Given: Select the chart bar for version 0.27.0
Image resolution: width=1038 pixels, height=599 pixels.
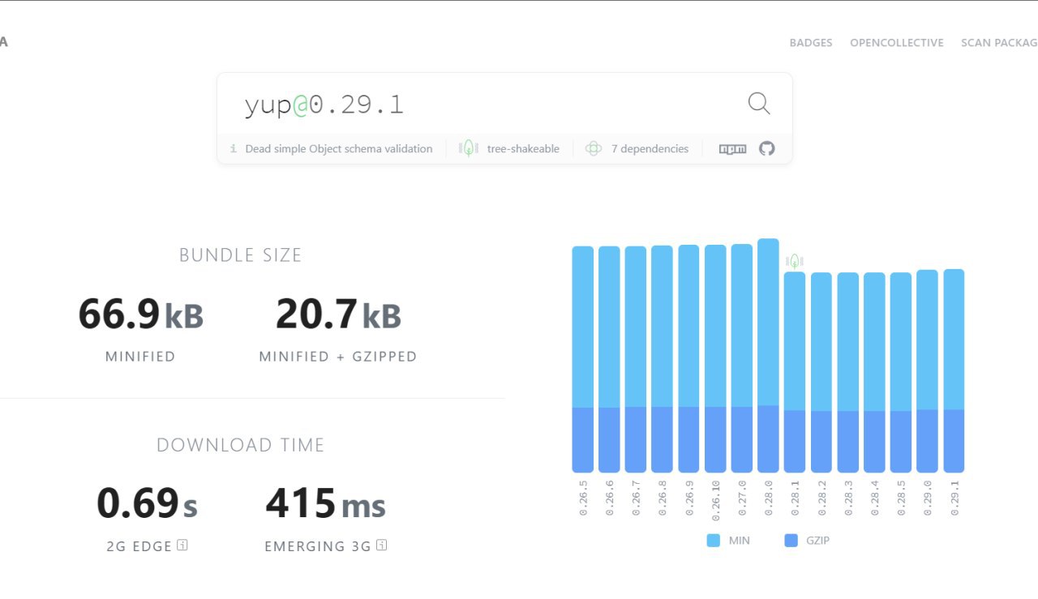Looking at the screenshot, I should pyautogui.click(x=741, y=358).
